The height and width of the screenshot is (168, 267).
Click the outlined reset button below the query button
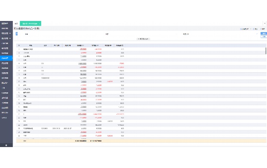click(264, 37)
